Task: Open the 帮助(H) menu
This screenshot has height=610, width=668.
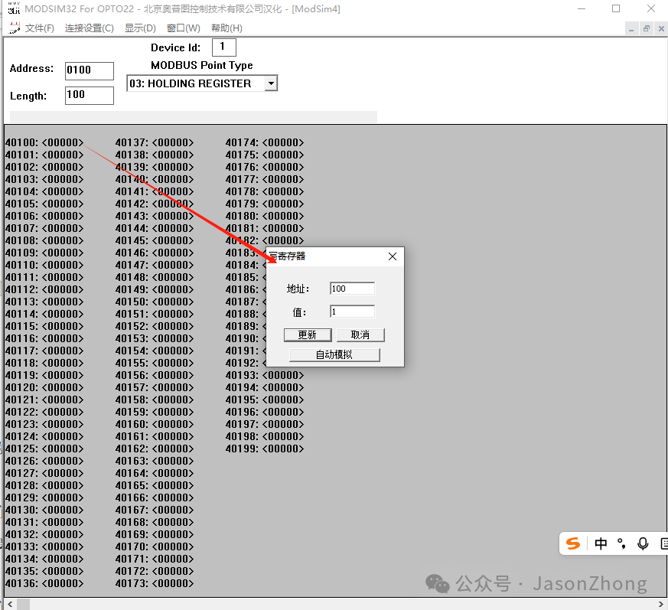Action: click(x=226, y=28)
